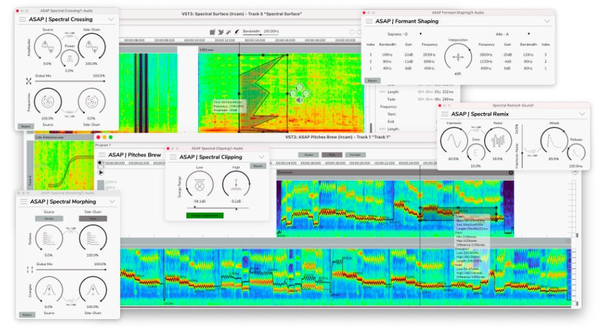This screenshot has height=327, width=606.
Task: Switch to the Pitch tab in Pitches Brew
Action: point(332,155)
